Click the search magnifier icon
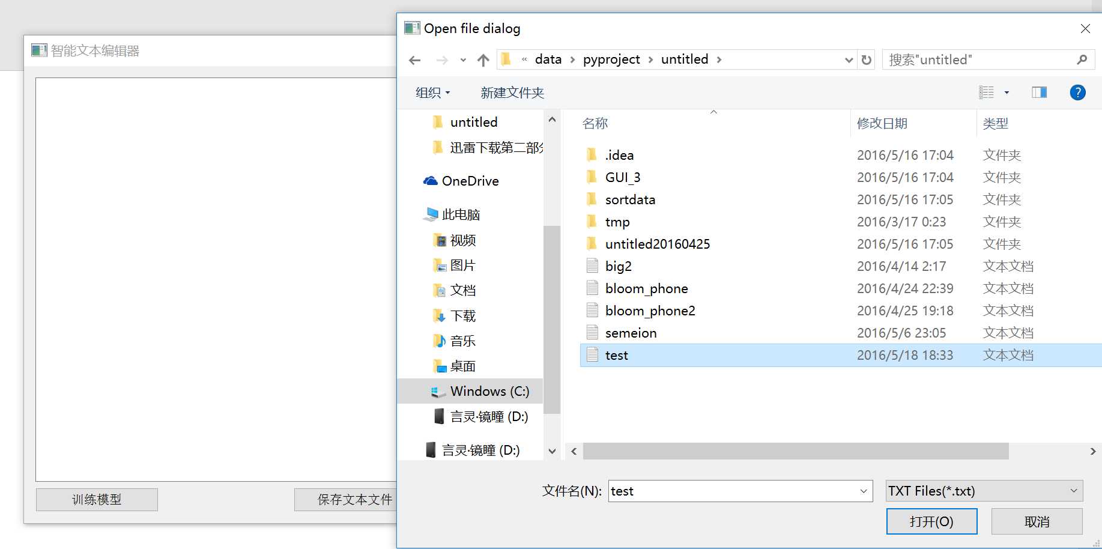Viewport: 1102px width, 549px height. 1082,59
